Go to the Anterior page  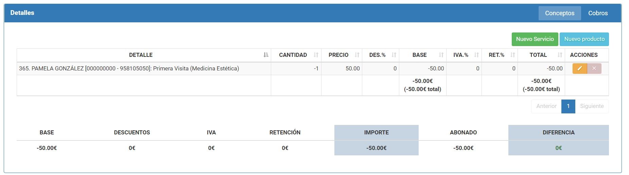coord(546,106)
